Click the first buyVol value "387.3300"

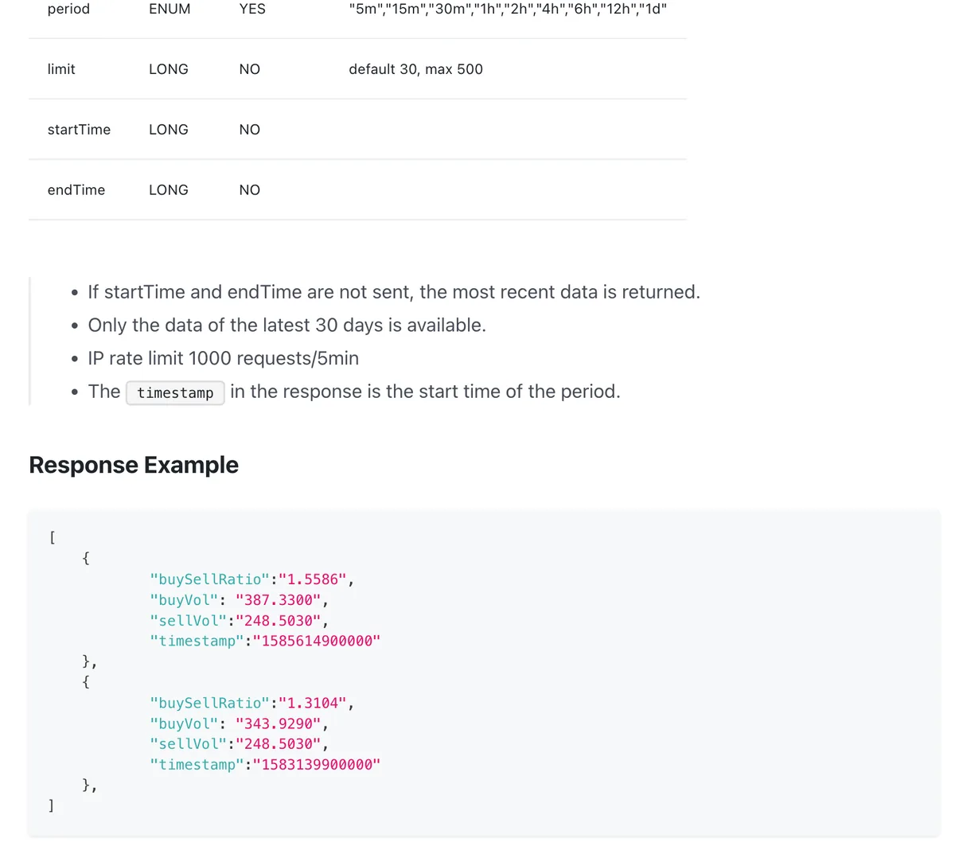(278, 600)
